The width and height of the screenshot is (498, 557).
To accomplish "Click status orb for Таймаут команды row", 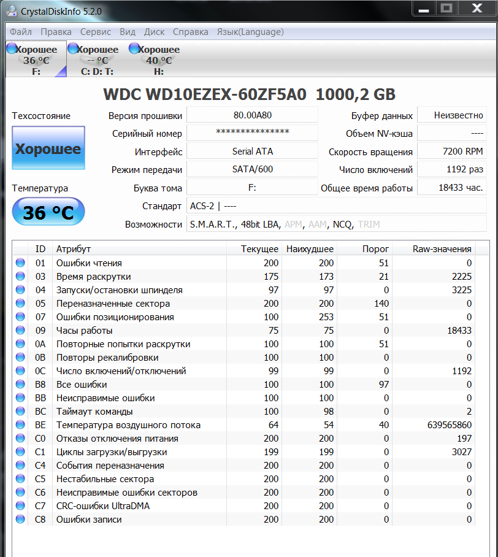I will [20, 411].
